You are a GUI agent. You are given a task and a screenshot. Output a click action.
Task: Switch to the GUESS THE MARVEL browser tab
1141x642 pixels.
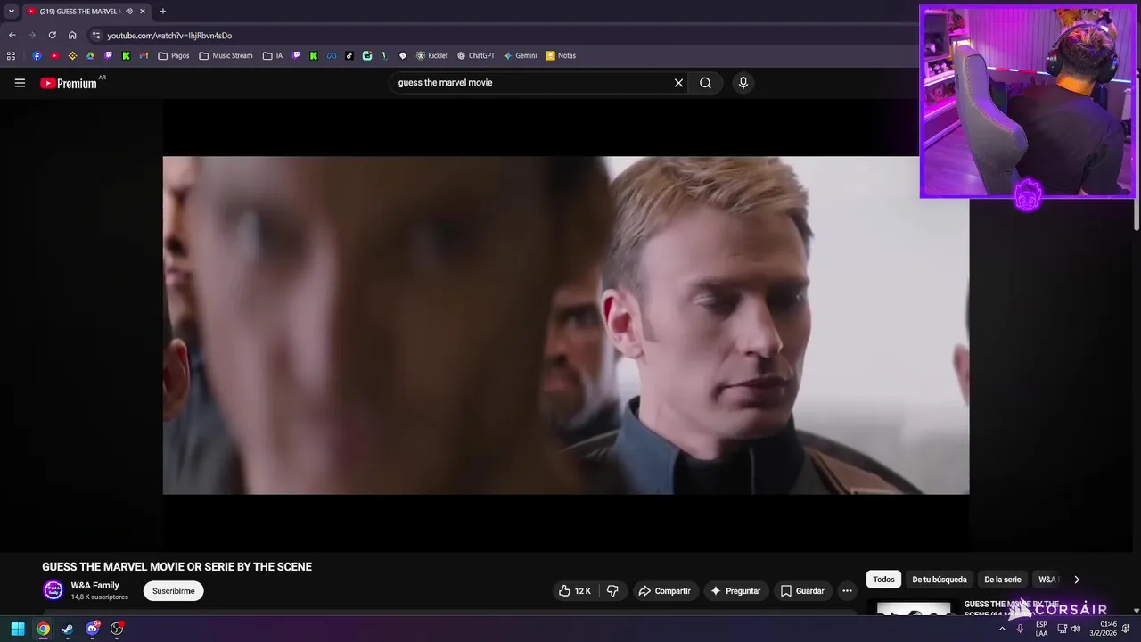coord(80,12)
